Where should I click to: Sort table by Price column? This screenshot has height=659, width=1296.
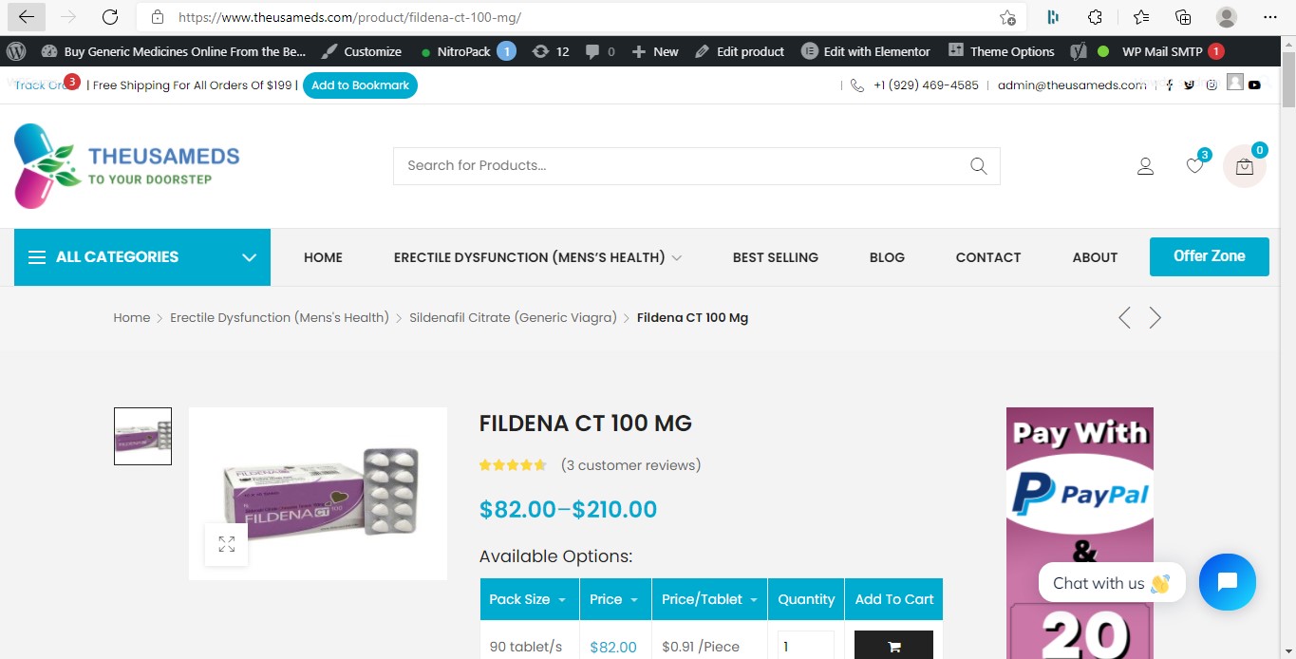[615, 599]
